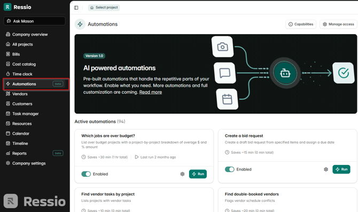Click the Company settings gear icon
Viewport: 358px width, 212px height.
tap(8, 163)
